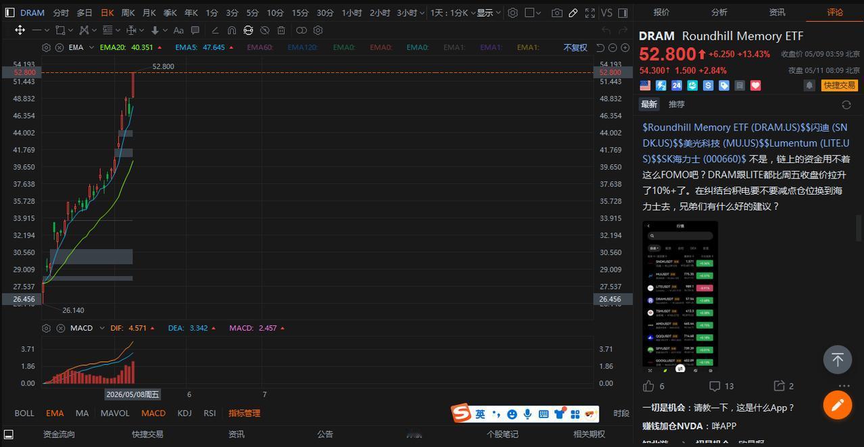Image resolution: width=864 pixels, height=447 pixels.
Task: Share the post with 2 shares
Action: (779, 386)
